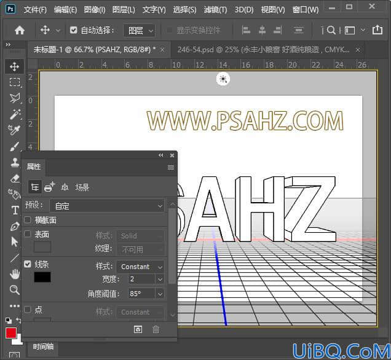
Task: Select the Polygonal Lasso tool
Action: tap(15, 98)
